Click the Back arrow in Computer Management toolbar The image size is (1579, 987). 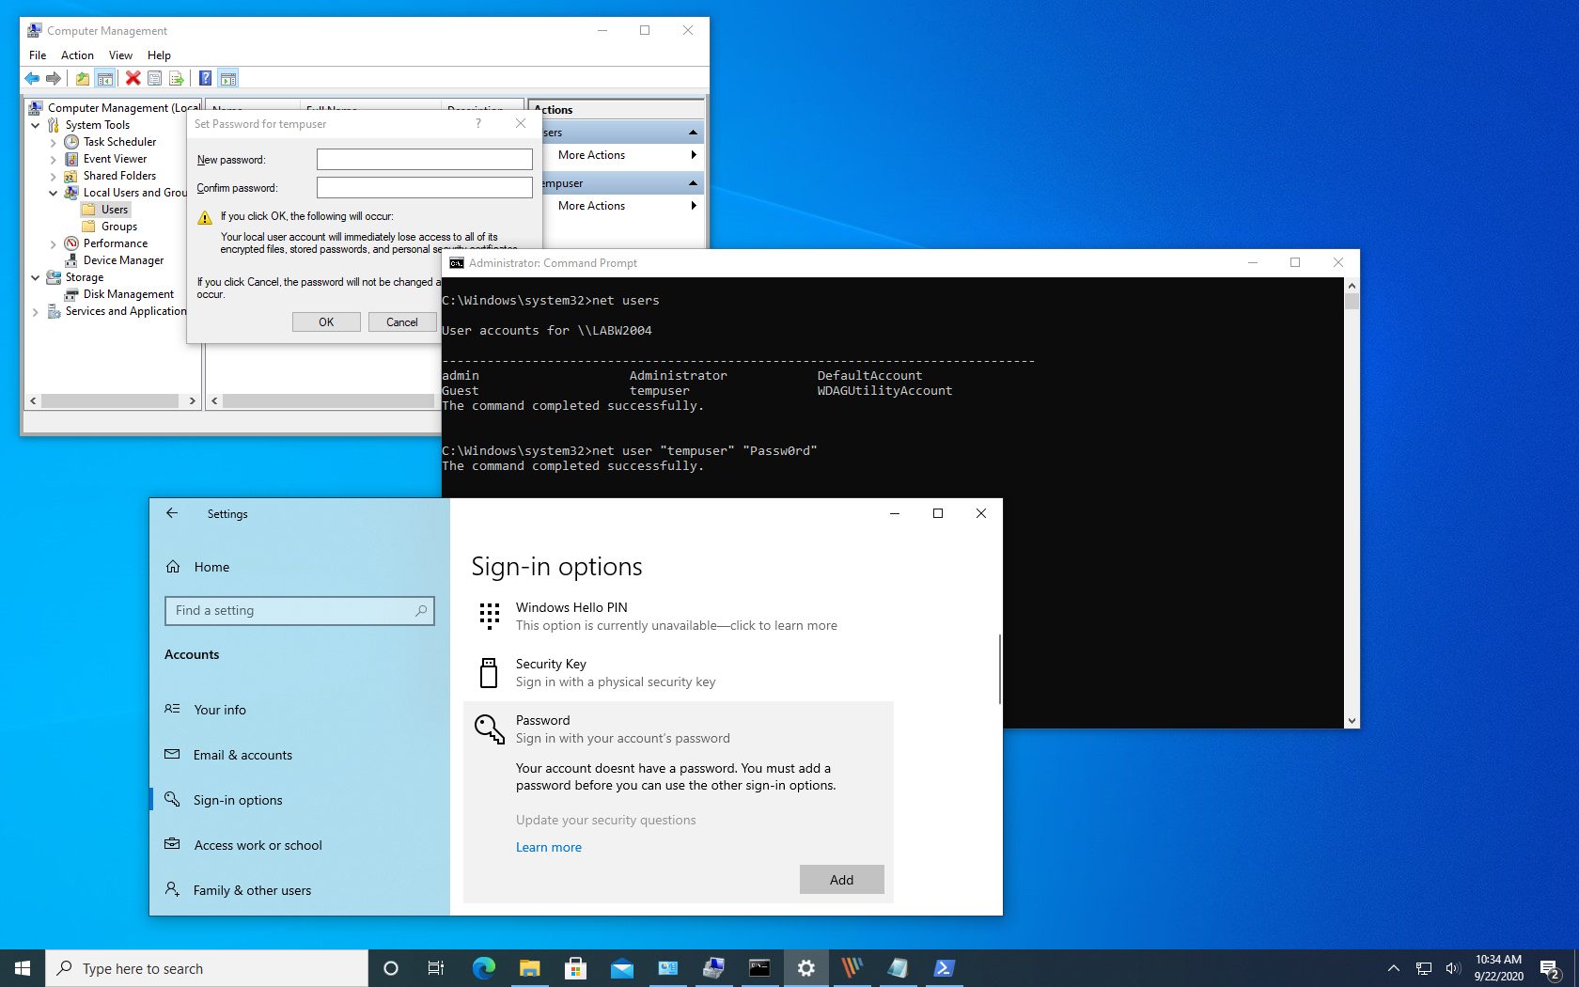click(33, 78)
